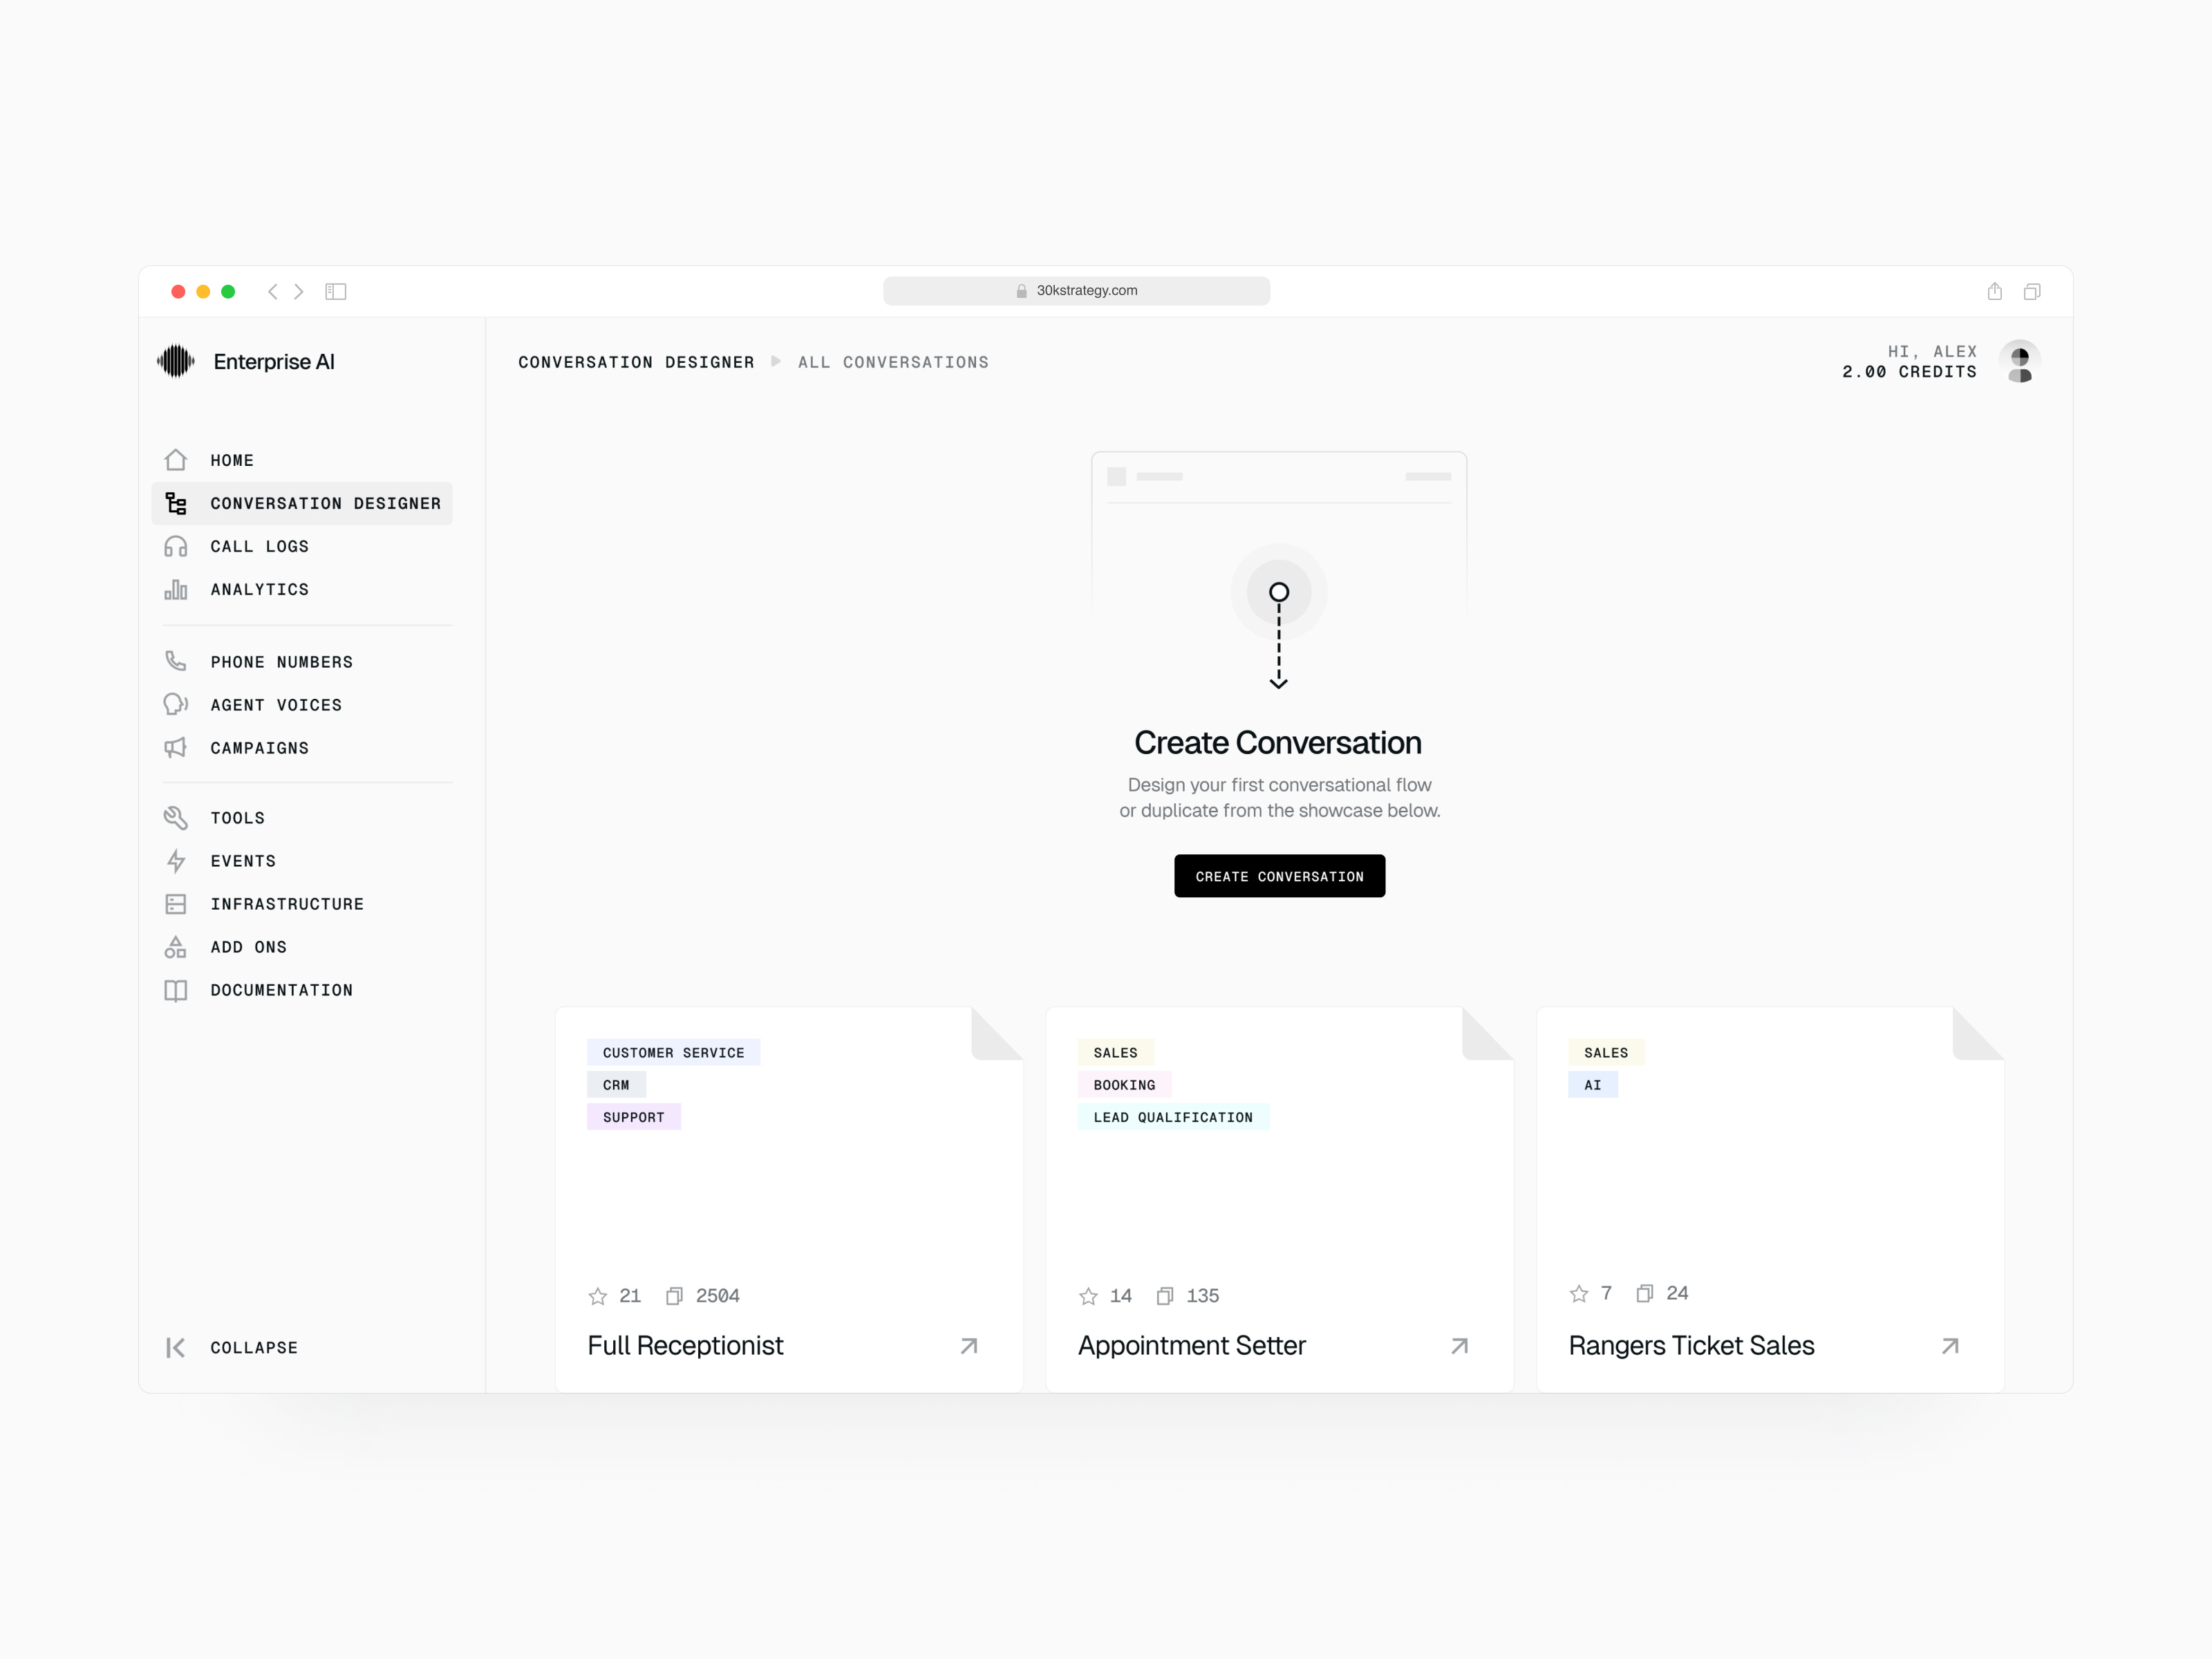Click the Collapse sidebar label
This screenshot has width=2212, height=1659.
click(254, 1347)
